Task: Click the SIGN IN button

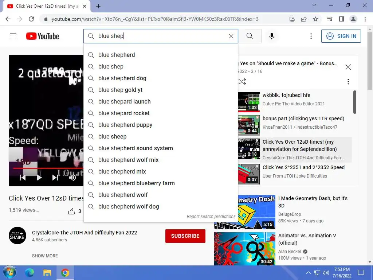Action: pos(341,36)
